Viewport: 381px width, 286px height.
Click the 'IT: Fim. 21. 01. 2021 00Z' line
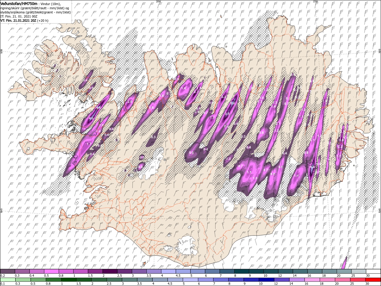pyautogui.click(x=19, y=16)
